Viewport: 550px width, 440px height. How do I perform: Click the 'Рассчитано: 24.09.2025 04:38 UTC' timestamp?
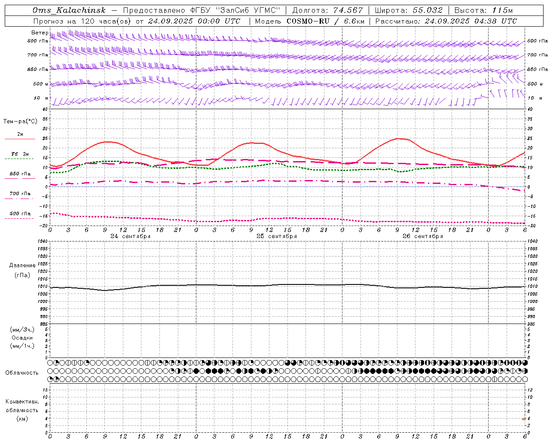pyautogui.click(x=446, y=21)
